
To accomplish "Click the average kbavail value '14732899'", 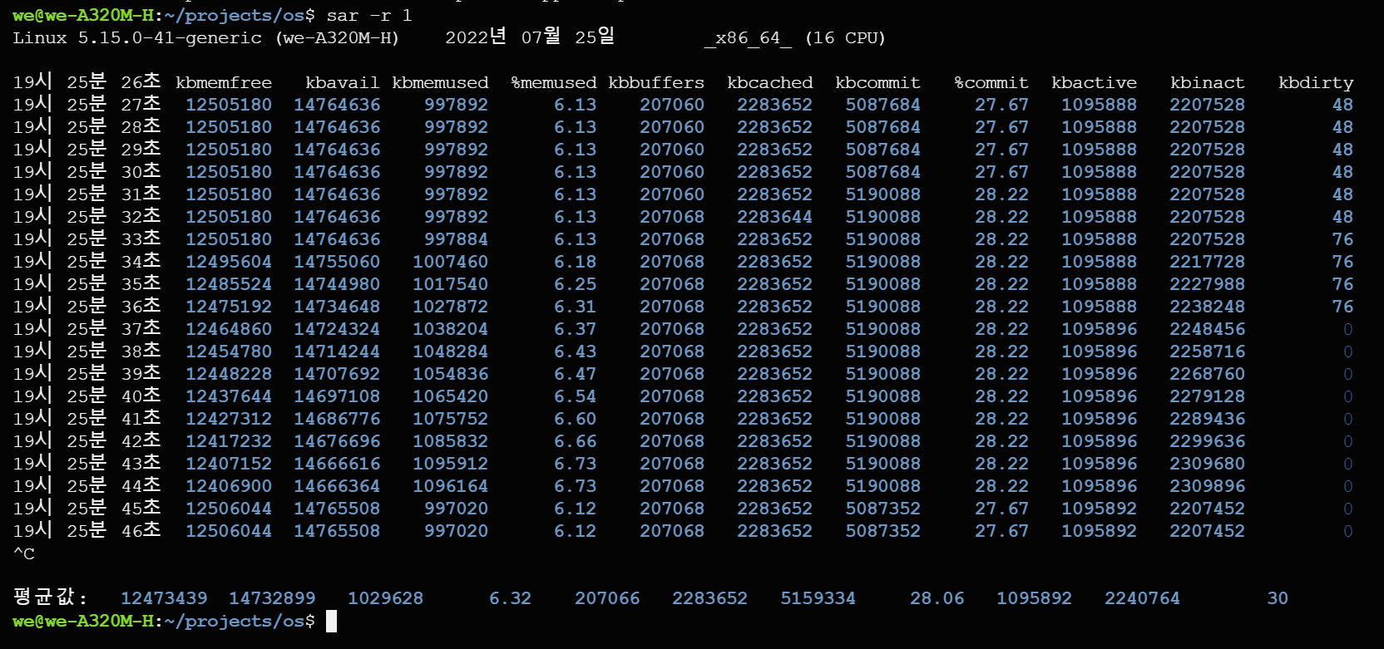I will coord(272,599).
